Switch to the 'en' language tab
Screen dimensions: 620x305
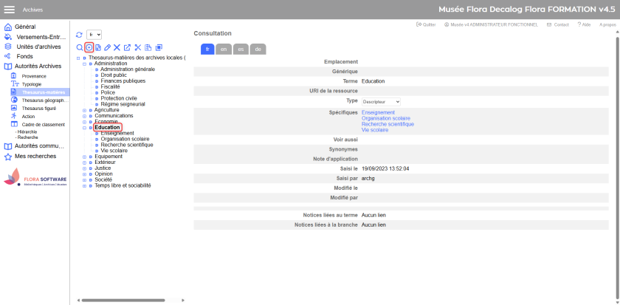pyautogui.click(x=224, y=49)
